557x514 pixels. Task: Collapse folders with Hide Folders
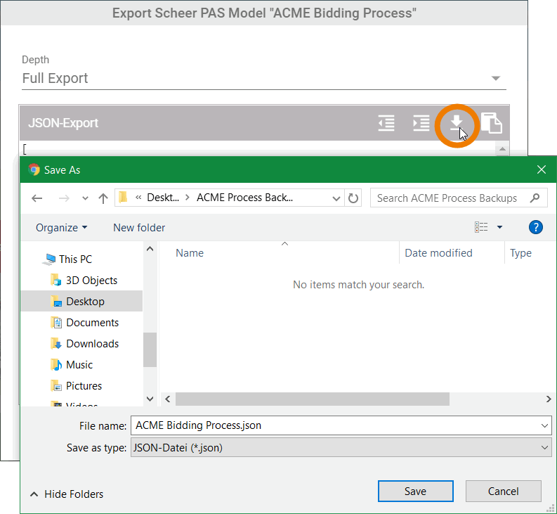(67, 494)
